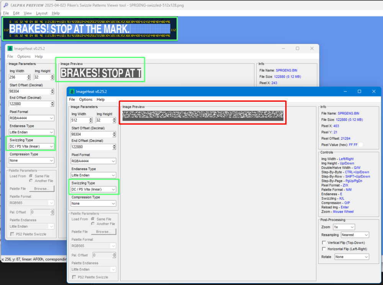This screenshot has height=285, width=383.
Task: Select Another File radio in back ImageHeat window
Action: point(31,181)
